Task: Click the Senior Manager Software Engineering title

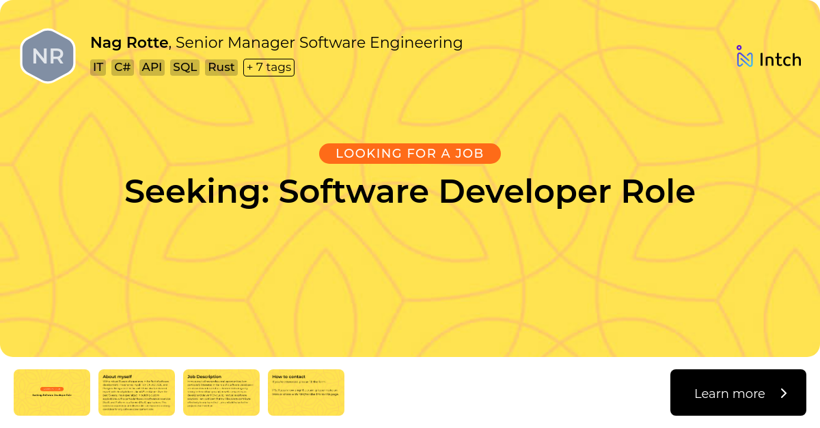Action: click(319, 42)
